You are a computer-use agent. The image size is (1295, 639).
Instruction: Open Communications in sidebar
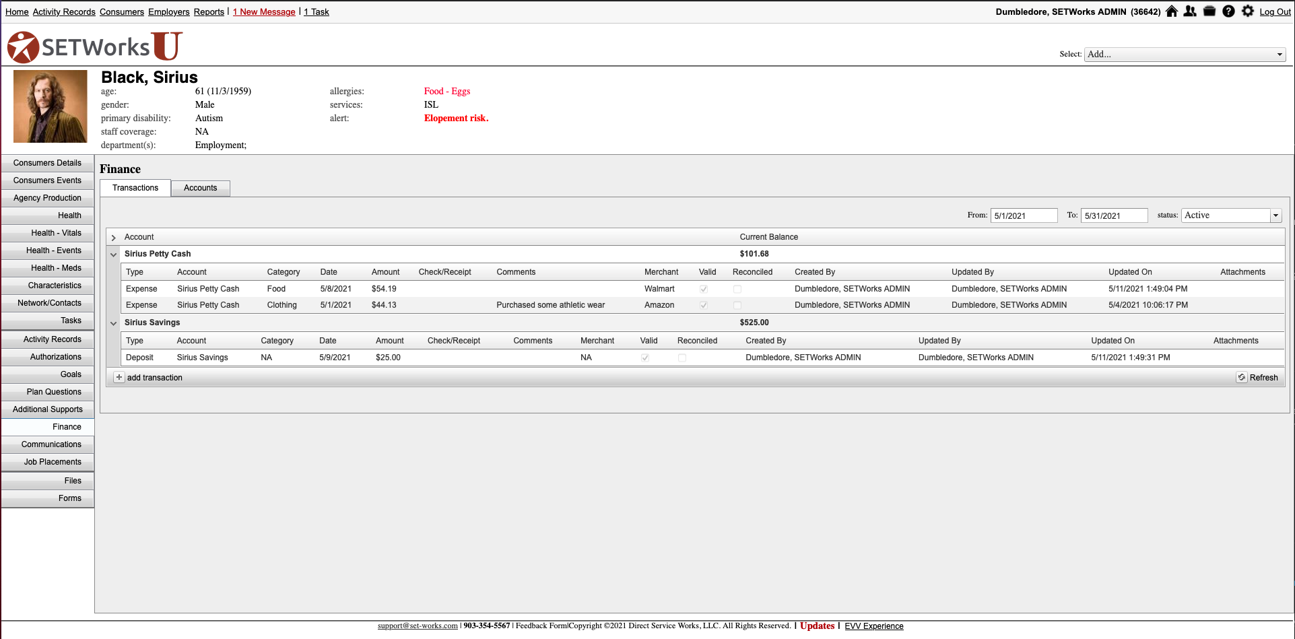coord(48,444)
